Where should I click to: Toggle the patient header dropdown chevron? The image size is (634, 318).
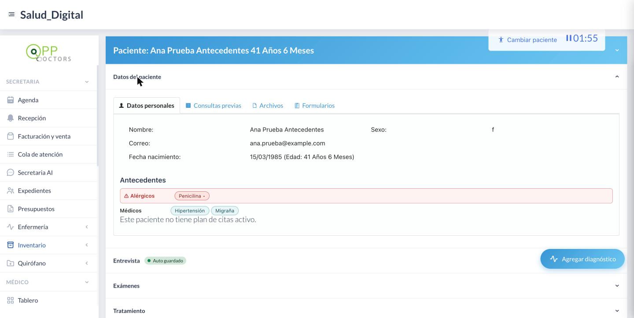click(x=617, y=50)
